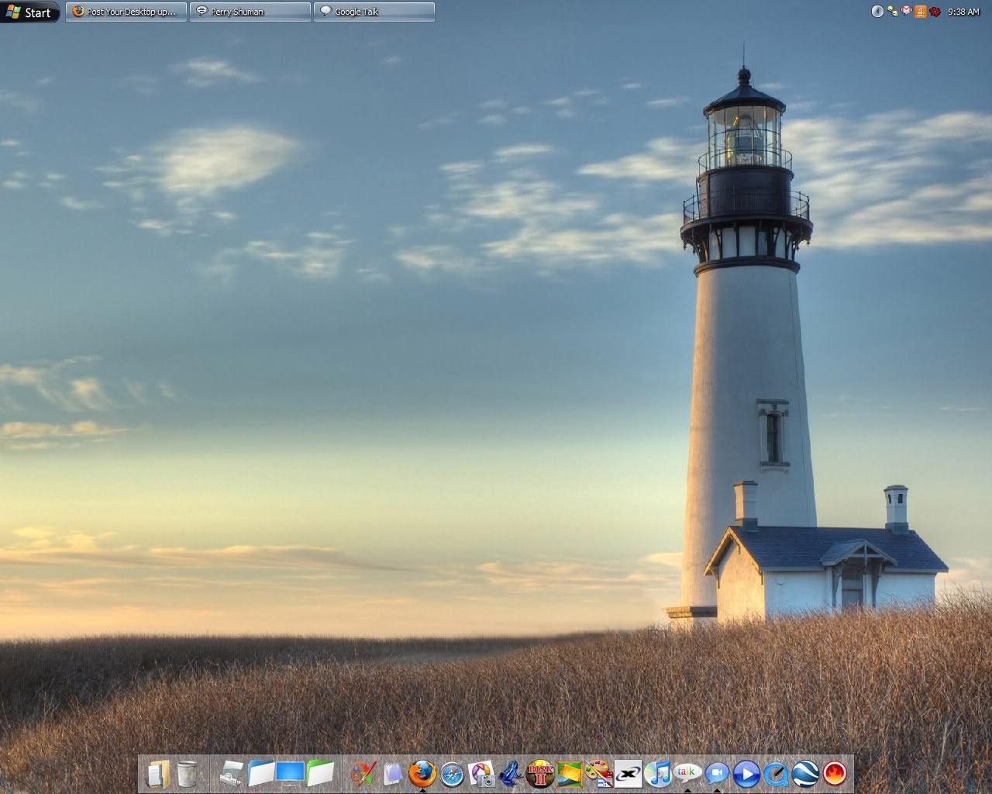992x794 pixels.
Task: Launch Google Earth from the dock
Action: [805, 773]
